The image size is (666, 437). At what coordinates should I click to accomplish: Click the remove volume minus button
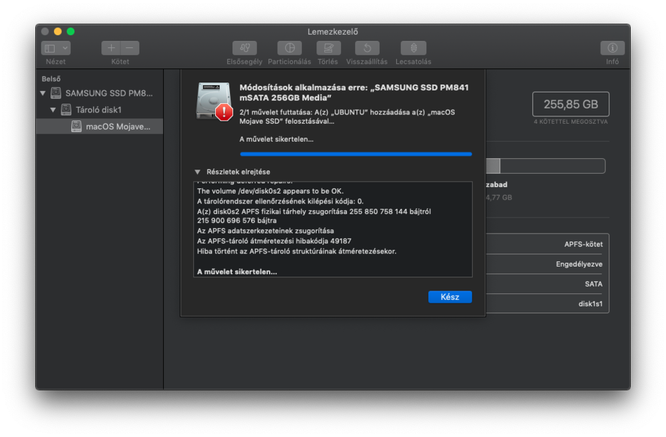pos(130,48)
